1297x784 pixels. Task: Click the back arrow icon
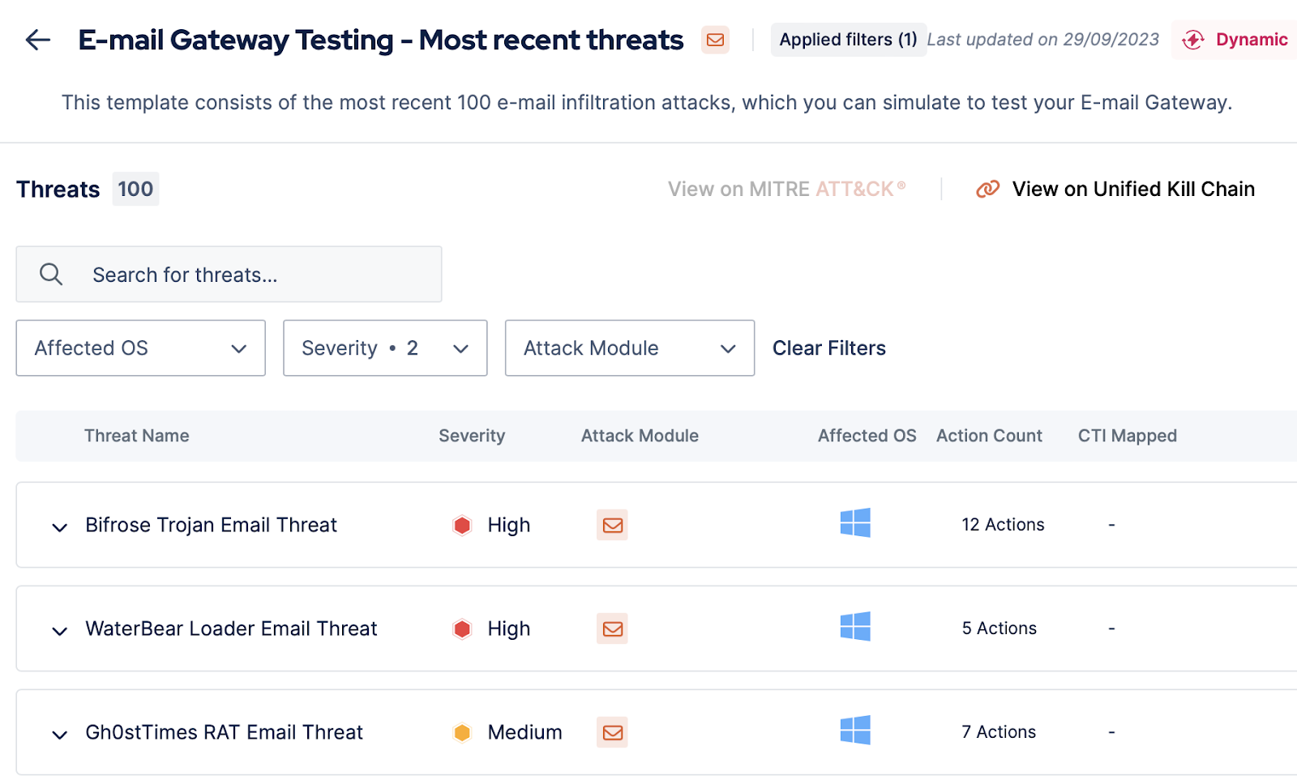tap(38, 40)
